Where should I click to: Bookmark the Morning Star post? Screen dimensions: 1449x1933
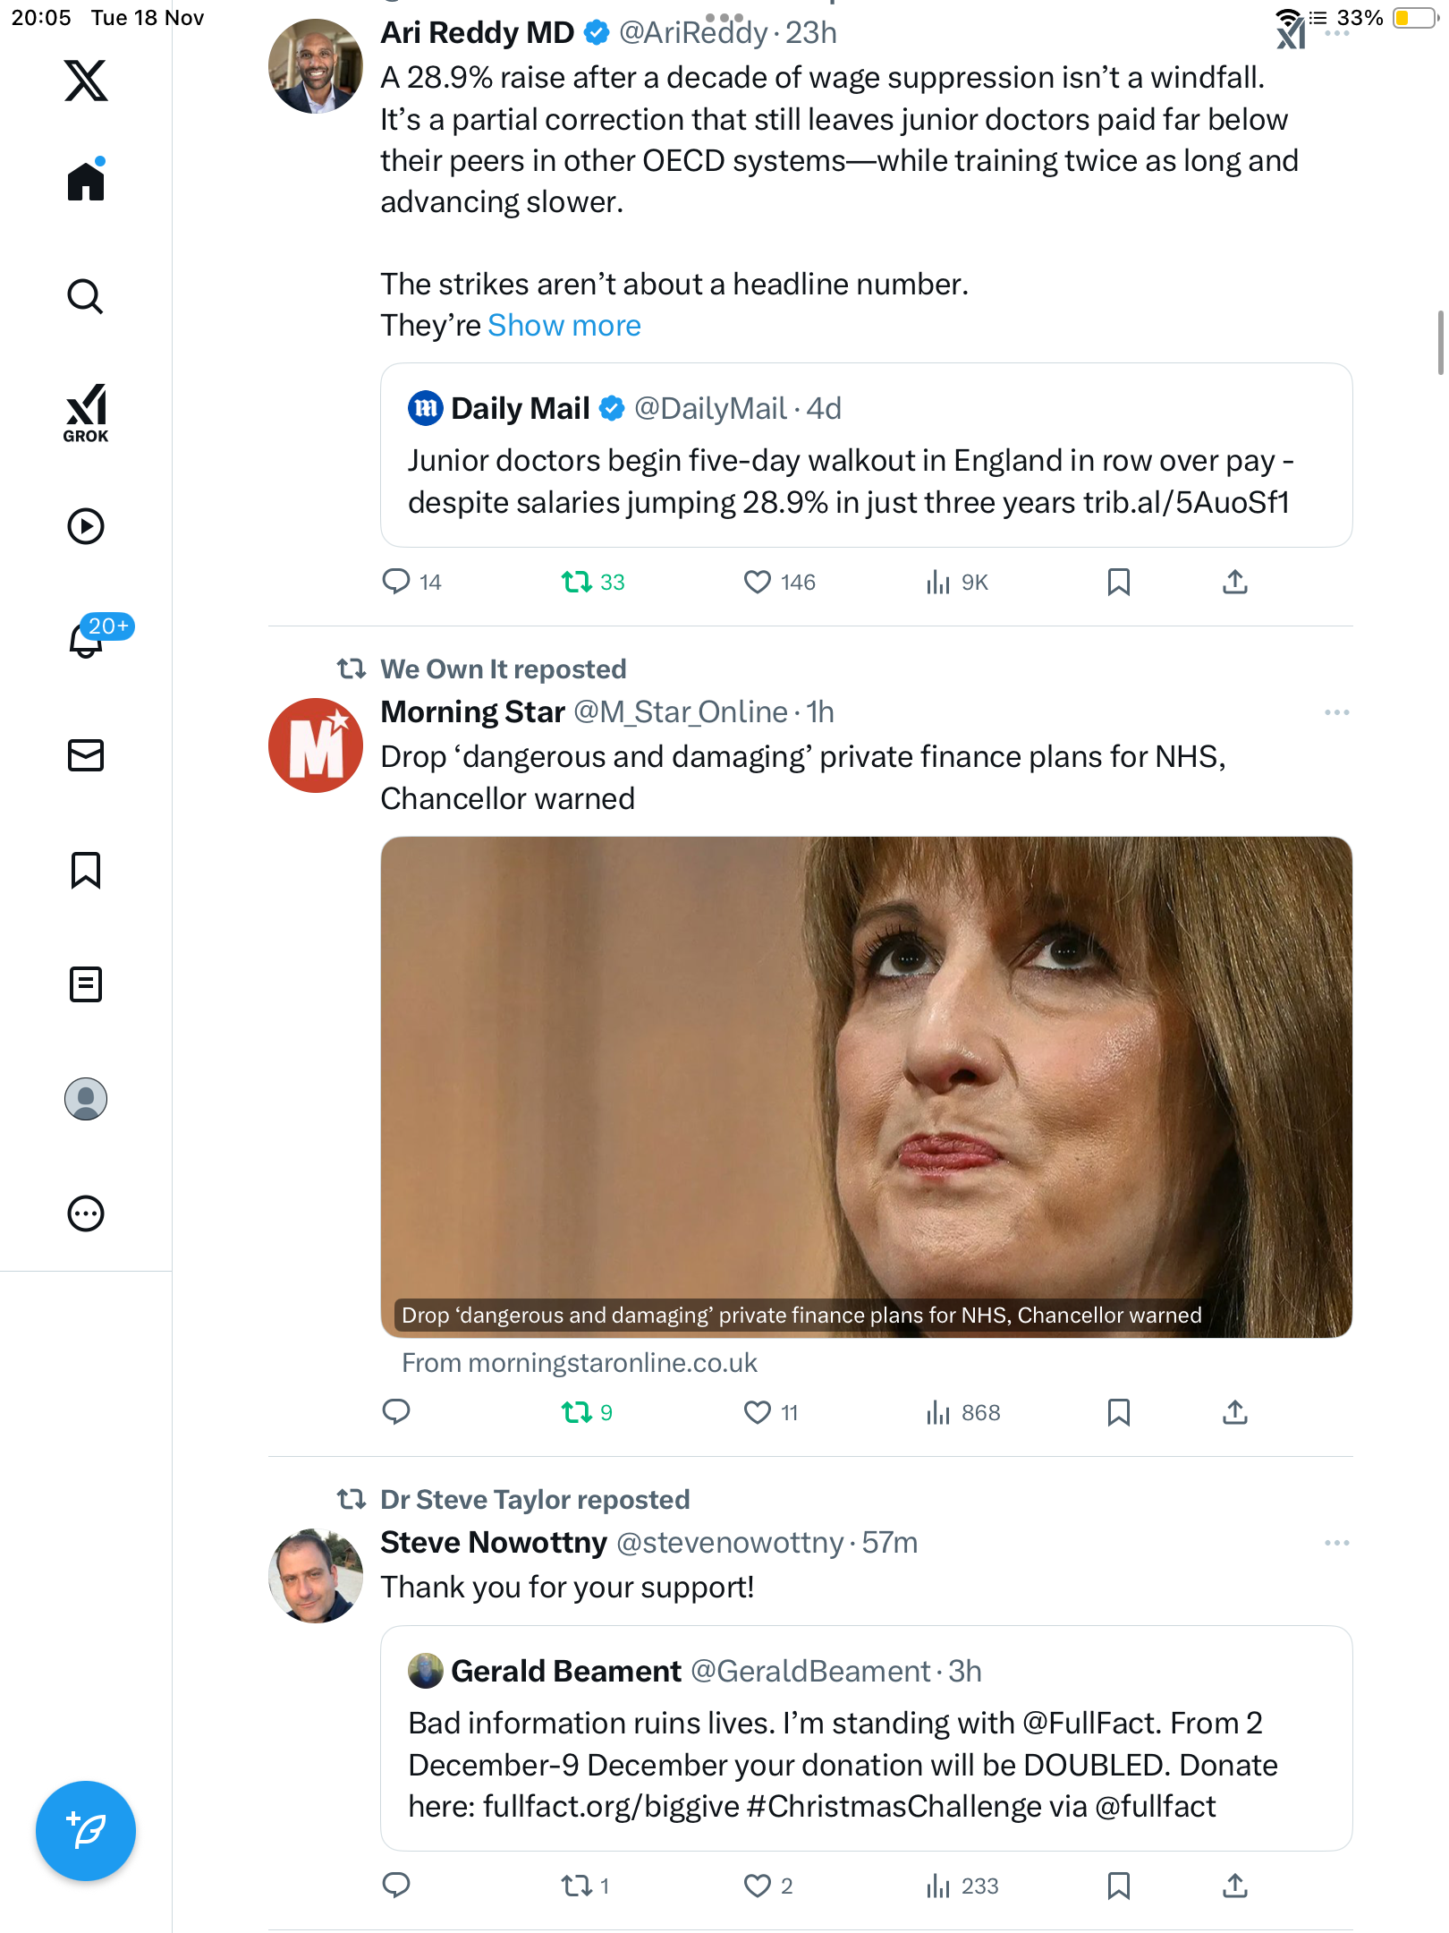pos(1118,1413)
